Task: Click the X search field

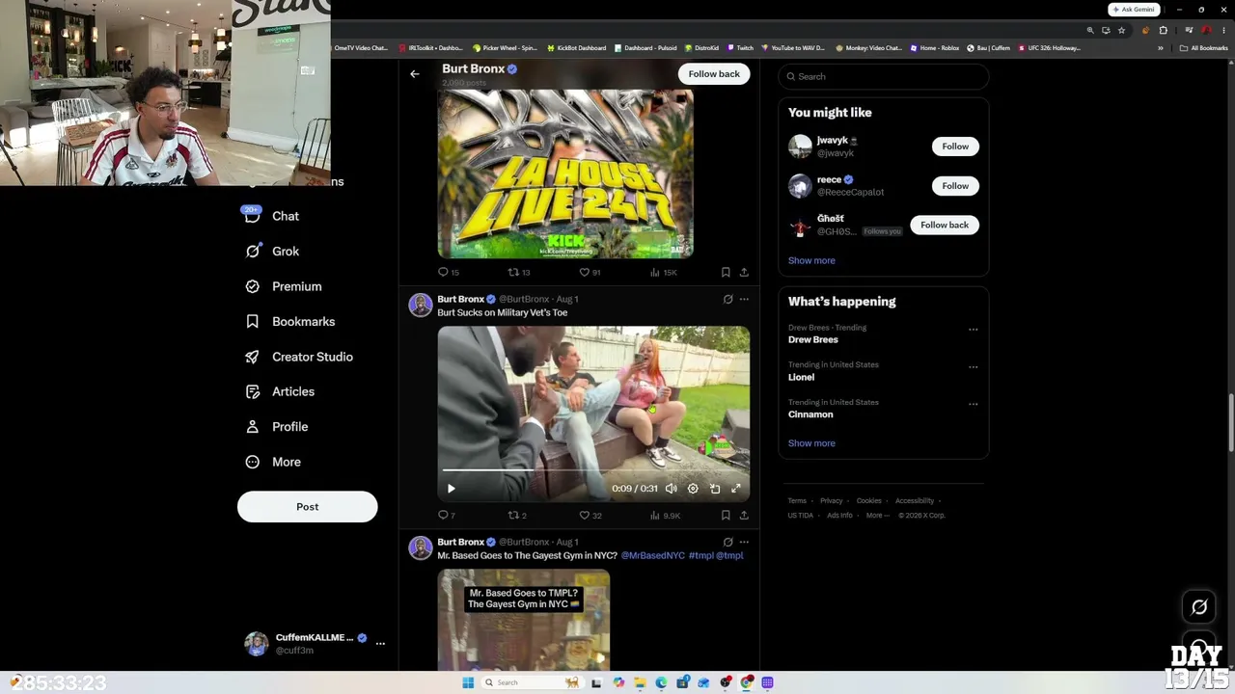Action: pos(884,77)
